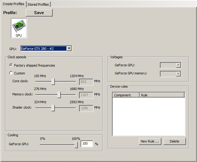Create a New Rule
197x162 pixels.
(x=150, y=141)
